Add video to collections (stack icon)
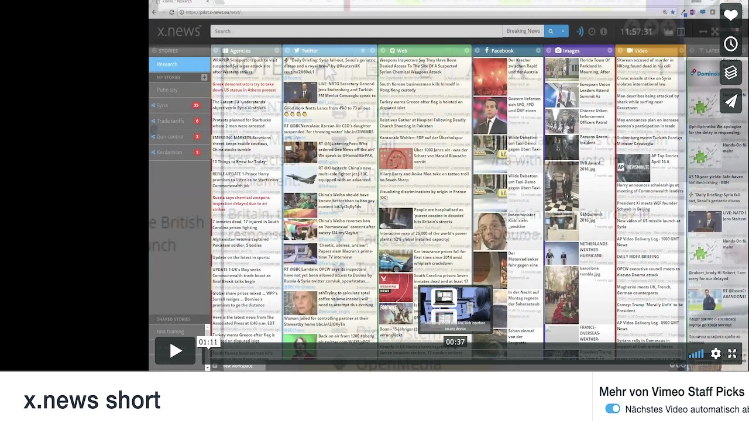749x421 pixels. point(731,73)
